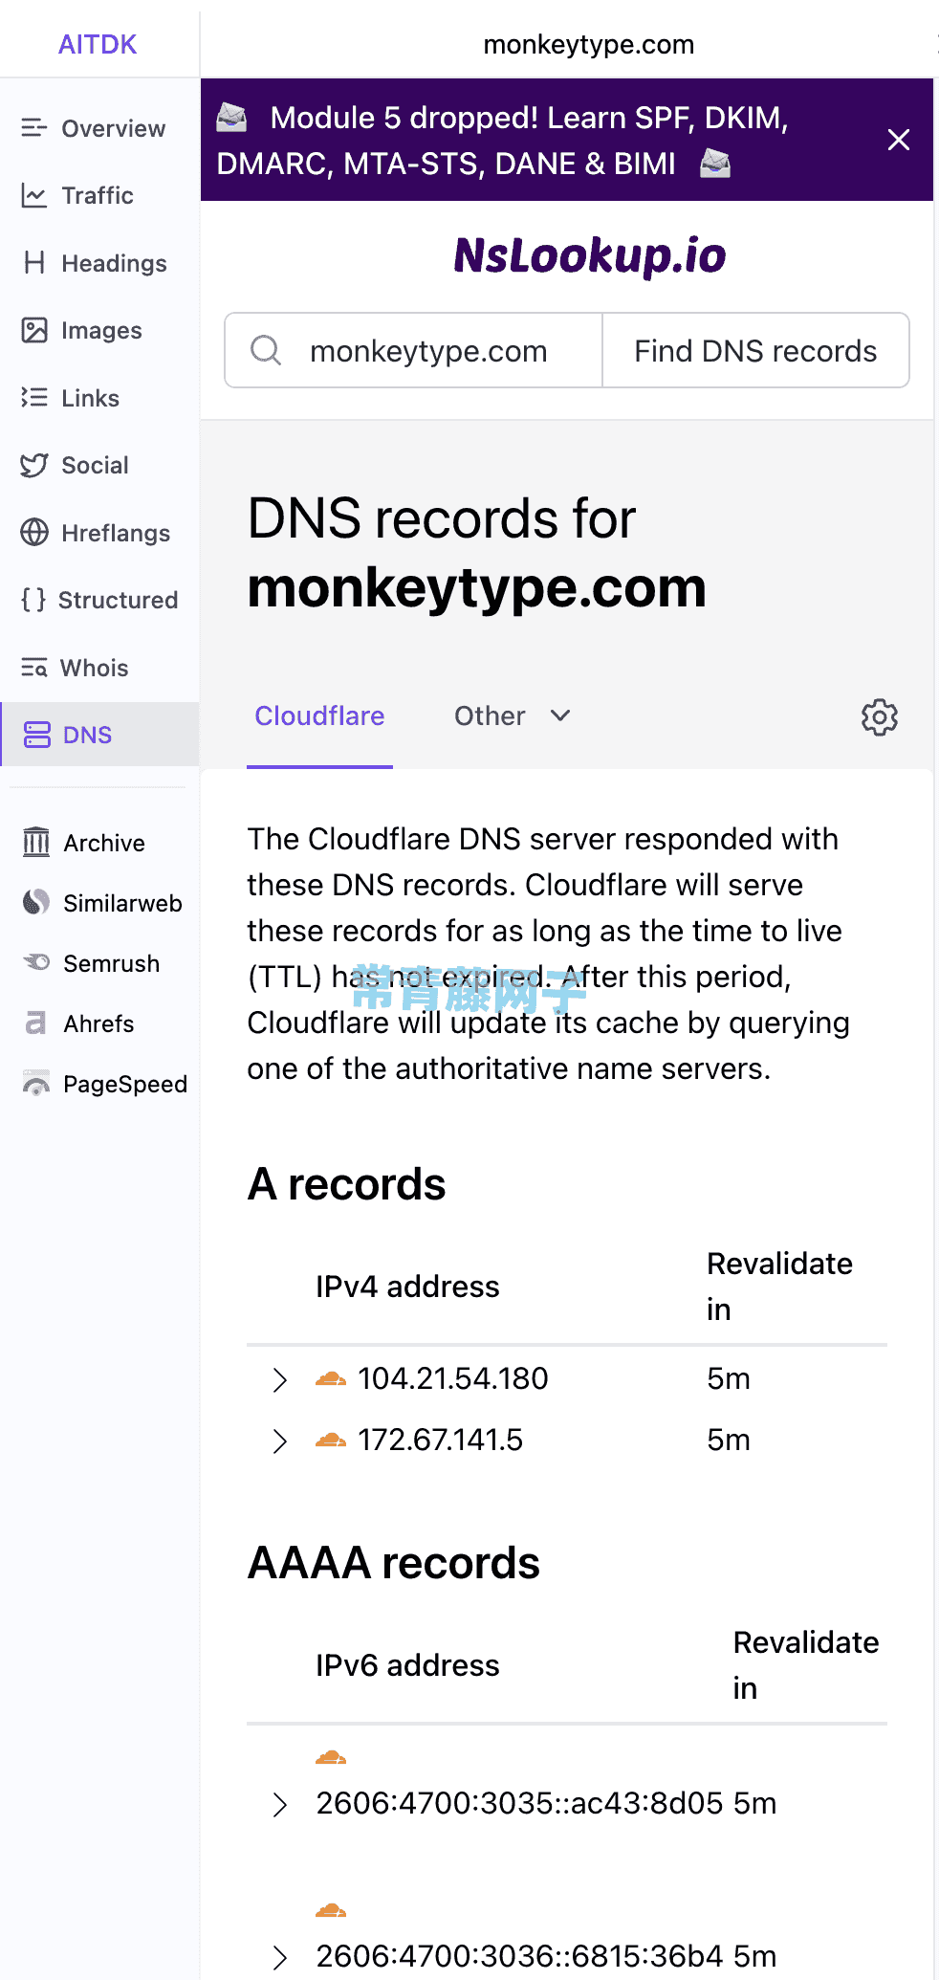The height and width of the screenshot is (1980, 939).
Task: Focus the monkeytype.com domain search field
Action: click(x=413, y=351)
